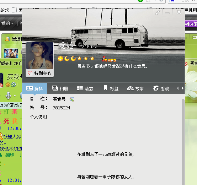This screenshot has height=185, width=197.
Task: Open the skin change brush icon
Action: [158, 12]
